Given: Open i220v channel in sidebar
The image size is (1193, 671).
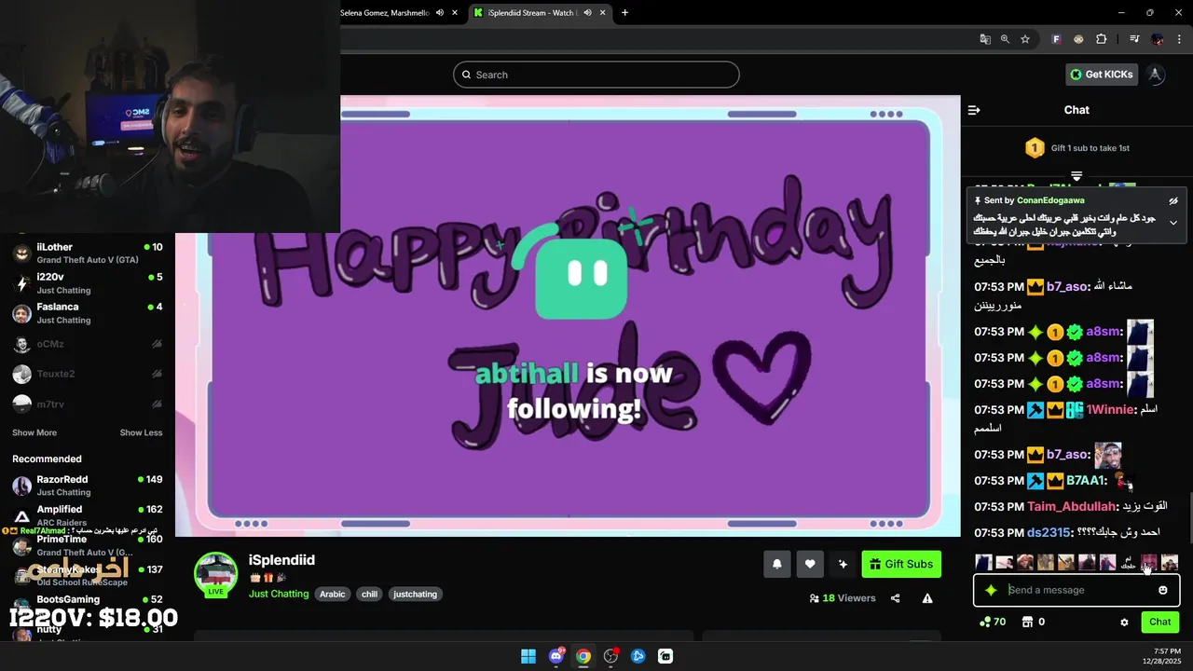Looking at the screenshot, I should click(x=88, y=283).
